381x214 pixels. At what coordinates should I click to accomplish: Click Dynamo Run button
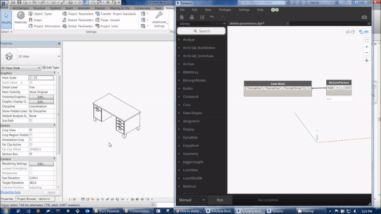220,200
